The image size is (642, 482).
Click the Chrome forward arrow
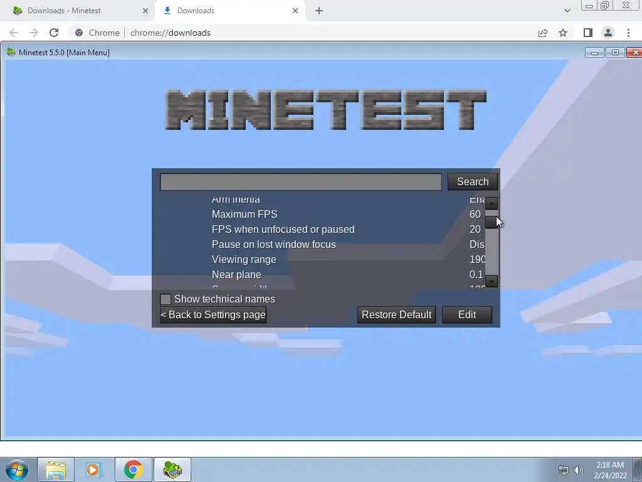tap(34, 33)
